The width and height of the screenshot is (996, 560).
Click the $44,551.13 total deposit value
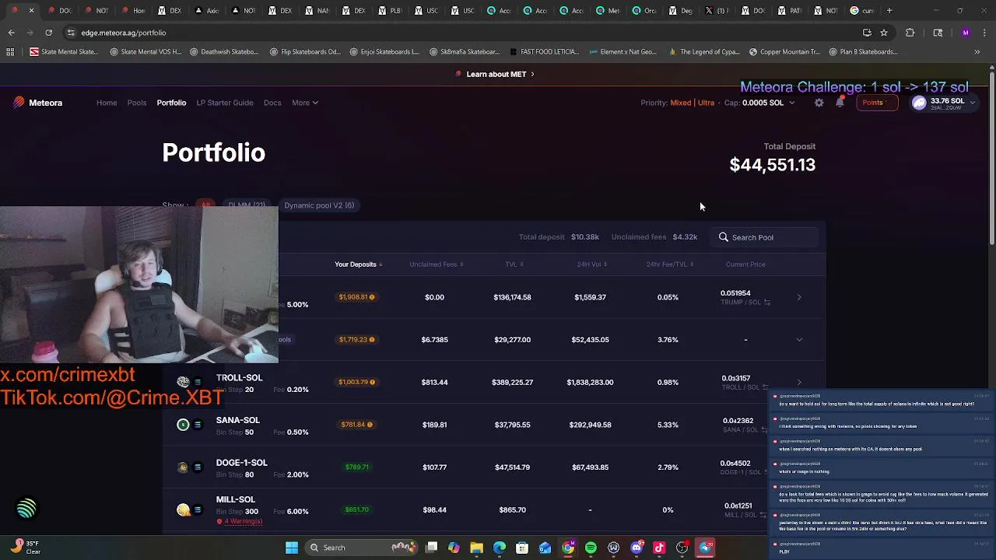(x=773, y=165)
